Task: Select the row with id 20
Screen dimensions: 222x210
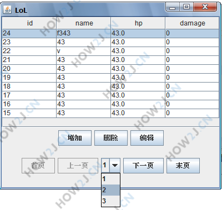Action: (x=110, y=69)
